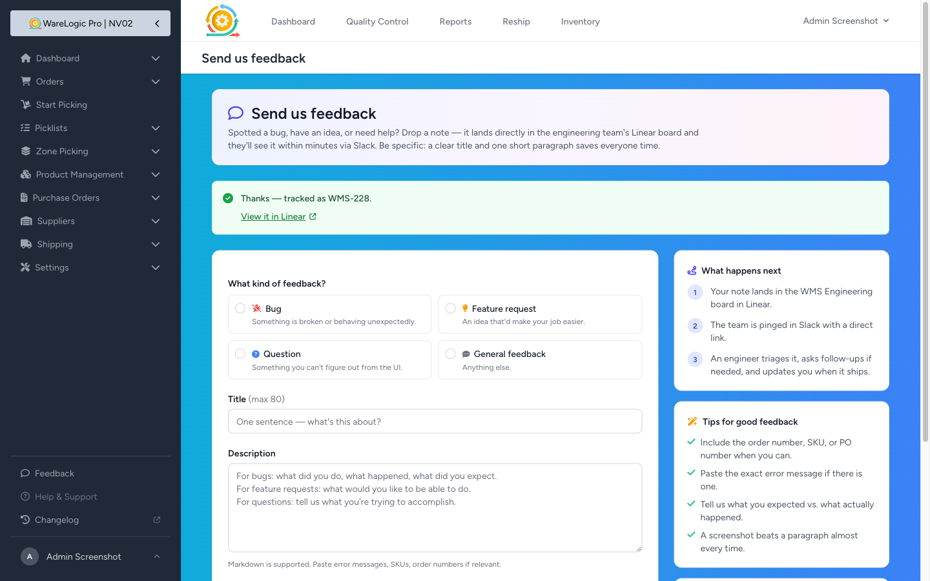The height and width of the screenshot is (581, 930).
Task: Click the Admin avatar circle in sidebar footer
Action: (x=30, y=556)
